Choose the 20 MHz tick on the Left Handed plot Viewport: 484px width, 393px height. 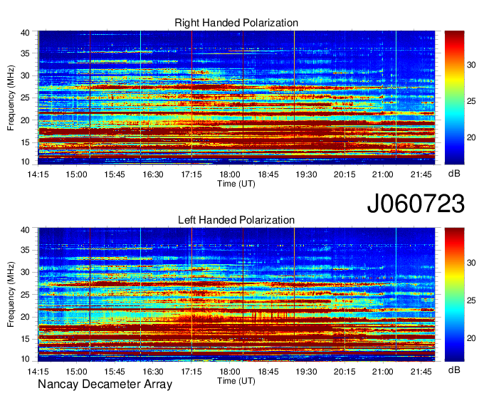click(25, 317)
